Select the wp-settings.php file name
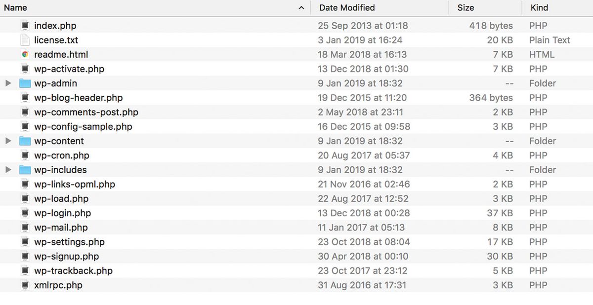 (x=69, y=242)
